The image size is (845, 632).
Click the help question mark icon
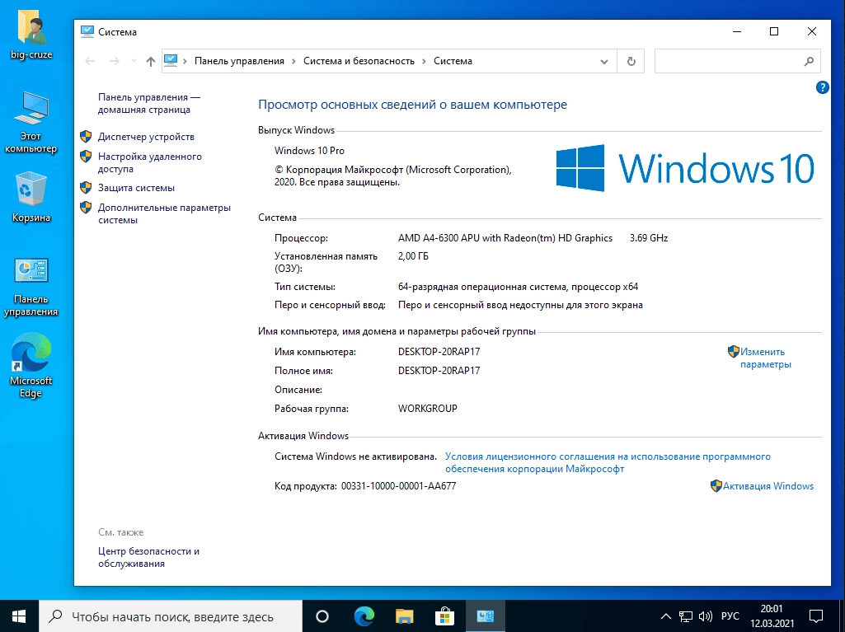[x=823, y=87]
